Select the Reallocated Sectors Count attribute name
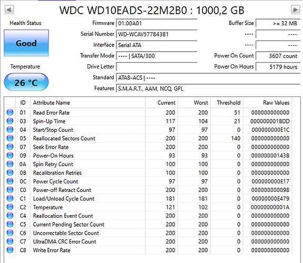Screen dimensions: 303x263 click(x=64, y=139)
